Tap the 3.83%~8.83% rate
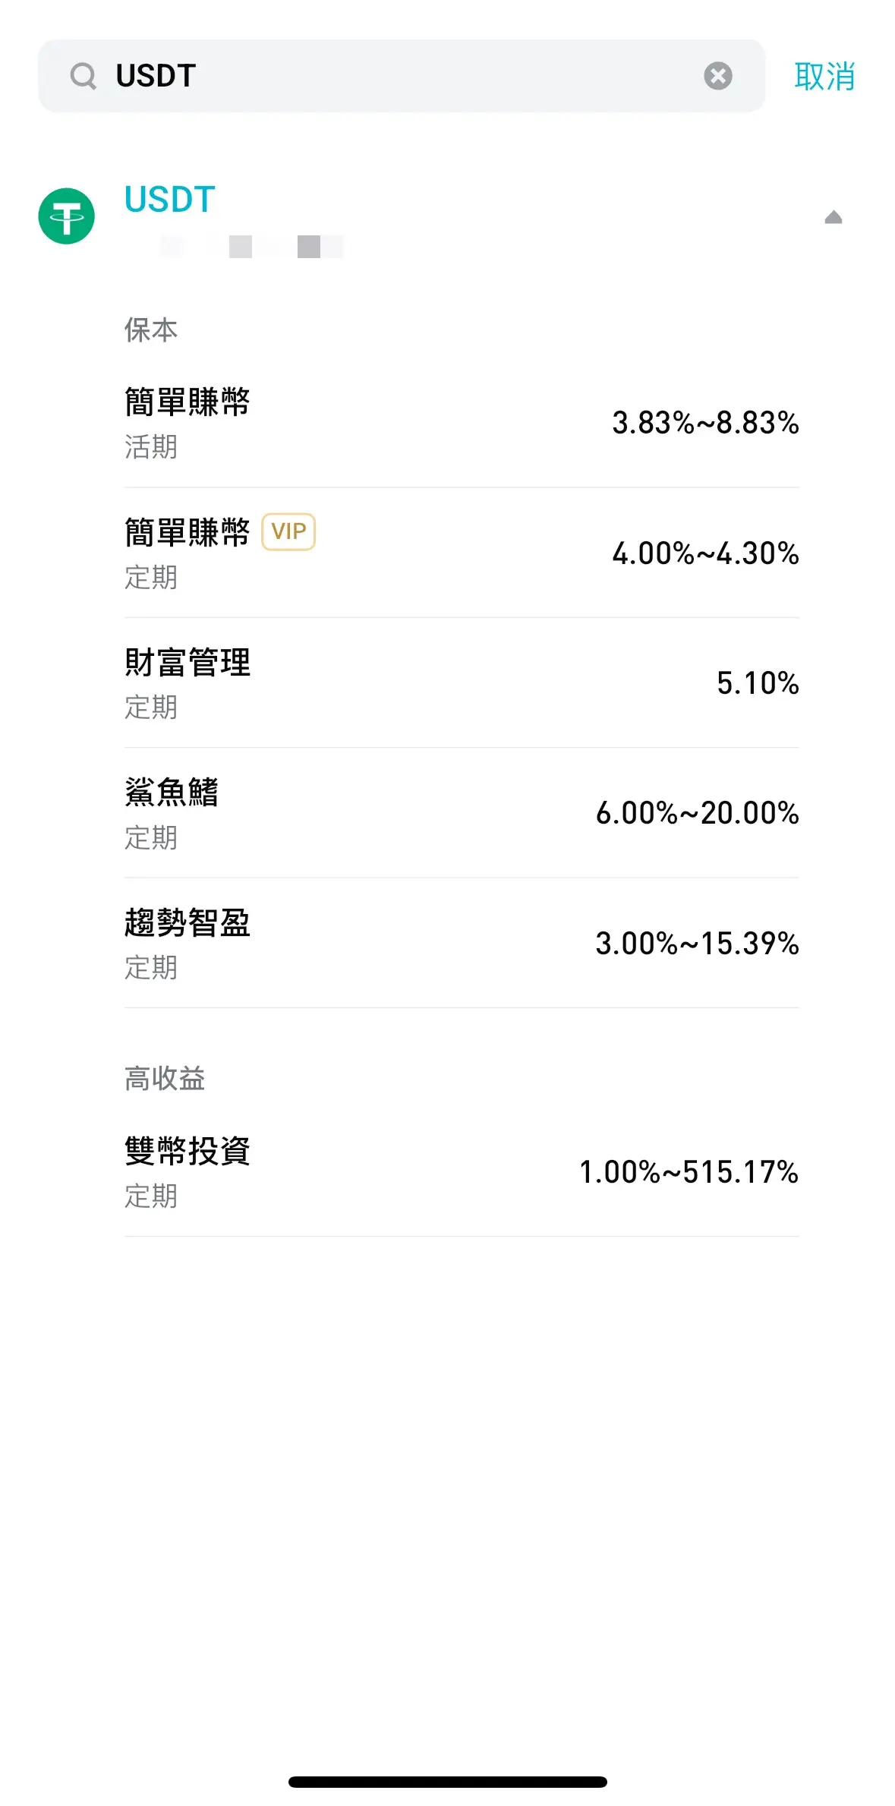This screenshot has width=895, height=1806. (x=705, y=423)
